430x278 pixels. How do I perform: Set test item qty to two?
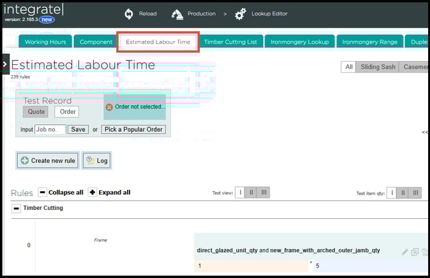pos(404,193)
